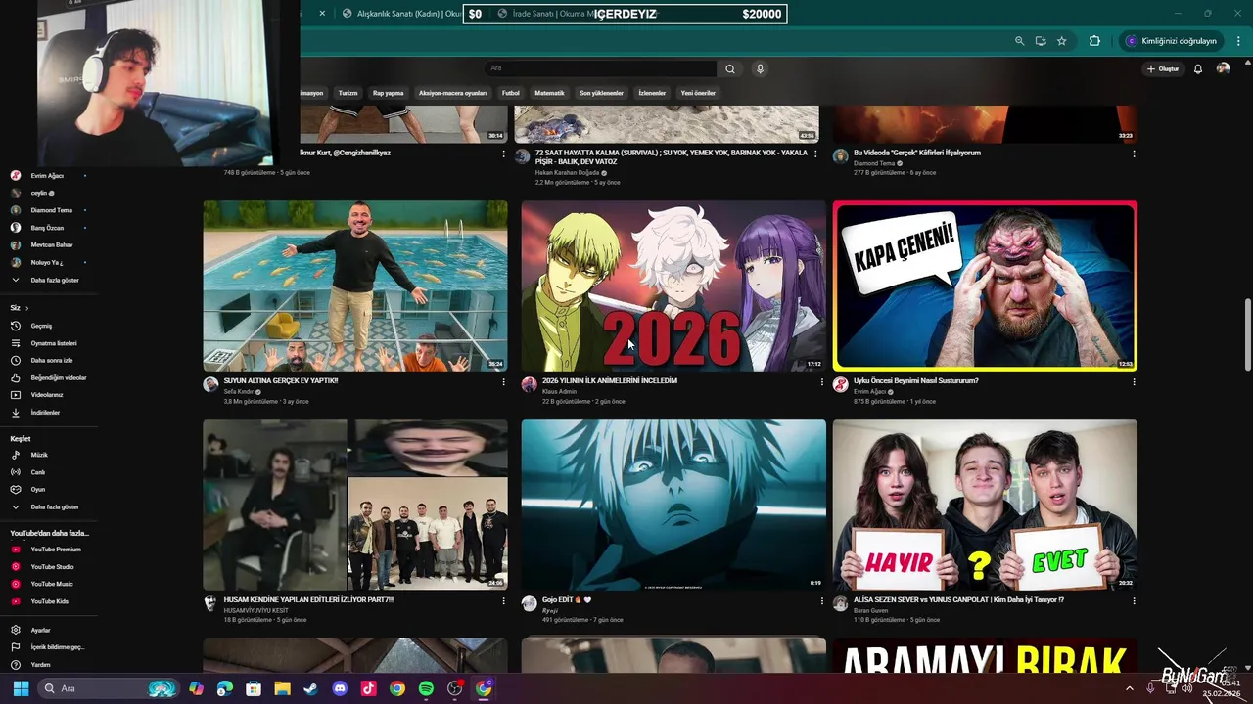
Task: Click the voice search microphone icon
Action: (x=760, y=68)
